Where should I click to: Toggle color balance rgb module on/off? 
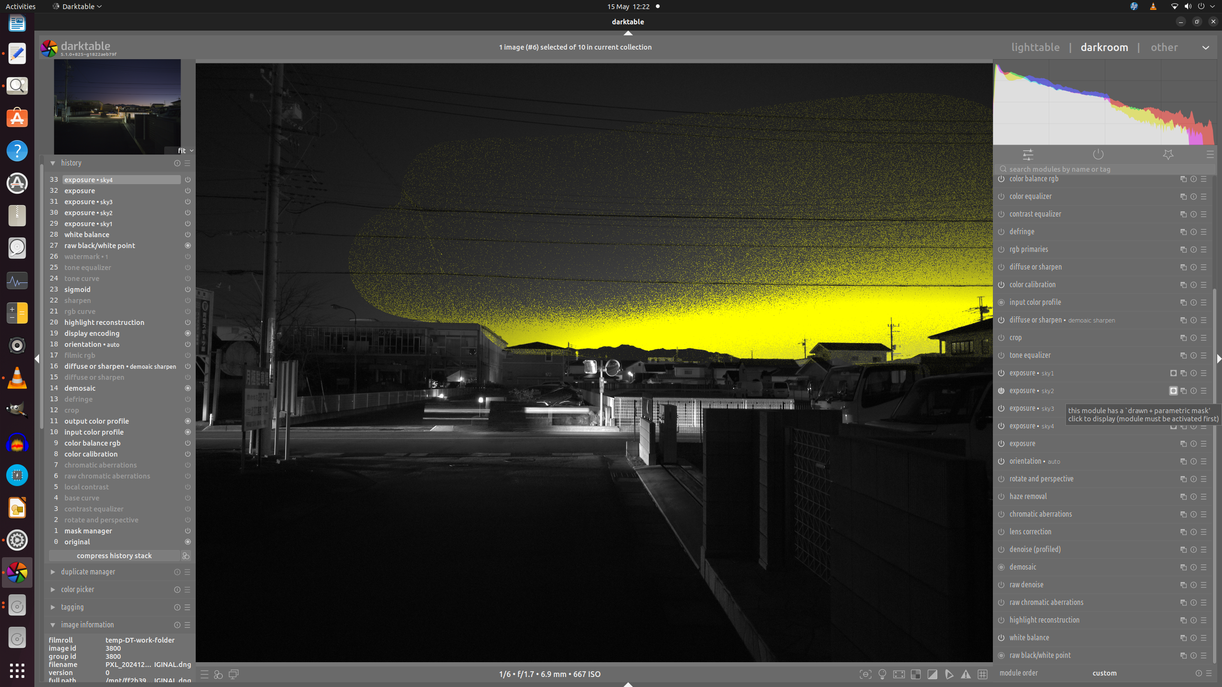point(1001,179)
